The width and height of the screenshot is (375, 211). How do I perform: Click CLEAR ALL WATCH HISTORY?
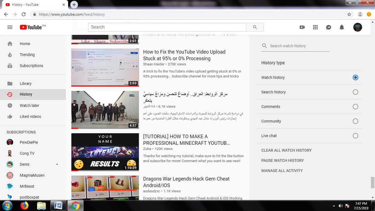[286, 150]
